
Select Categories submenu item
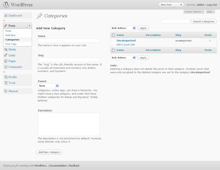coord(12,40)
